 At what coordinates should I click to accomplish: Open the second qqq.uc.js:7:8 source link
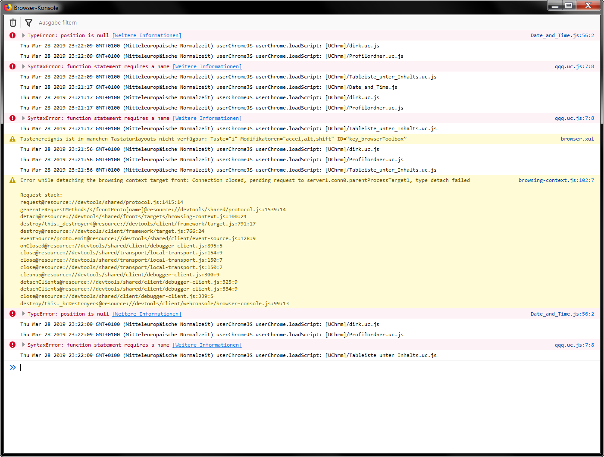[x=574, y=118]
